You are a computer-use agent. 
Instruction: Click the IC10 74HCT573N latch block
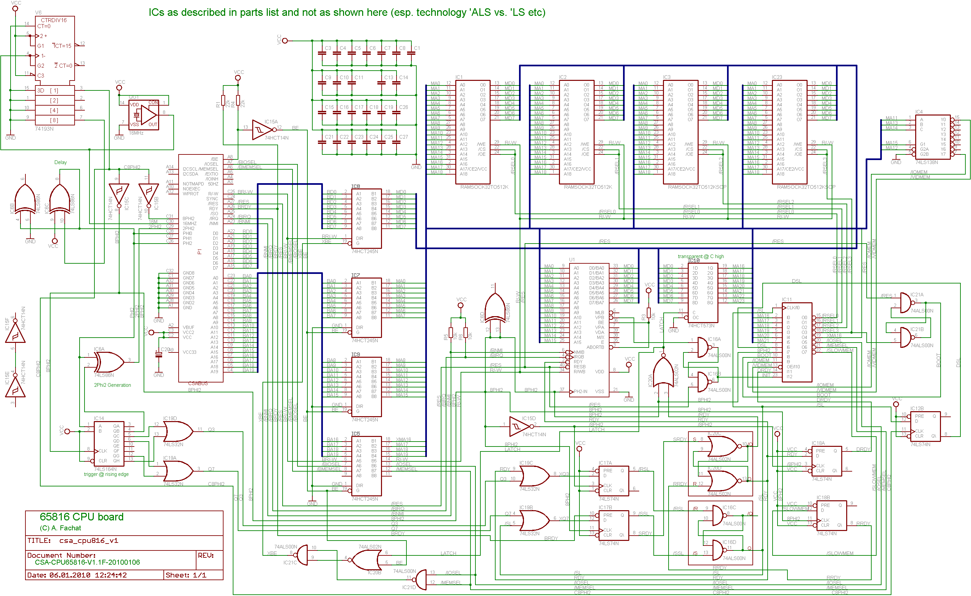[703, 292]
